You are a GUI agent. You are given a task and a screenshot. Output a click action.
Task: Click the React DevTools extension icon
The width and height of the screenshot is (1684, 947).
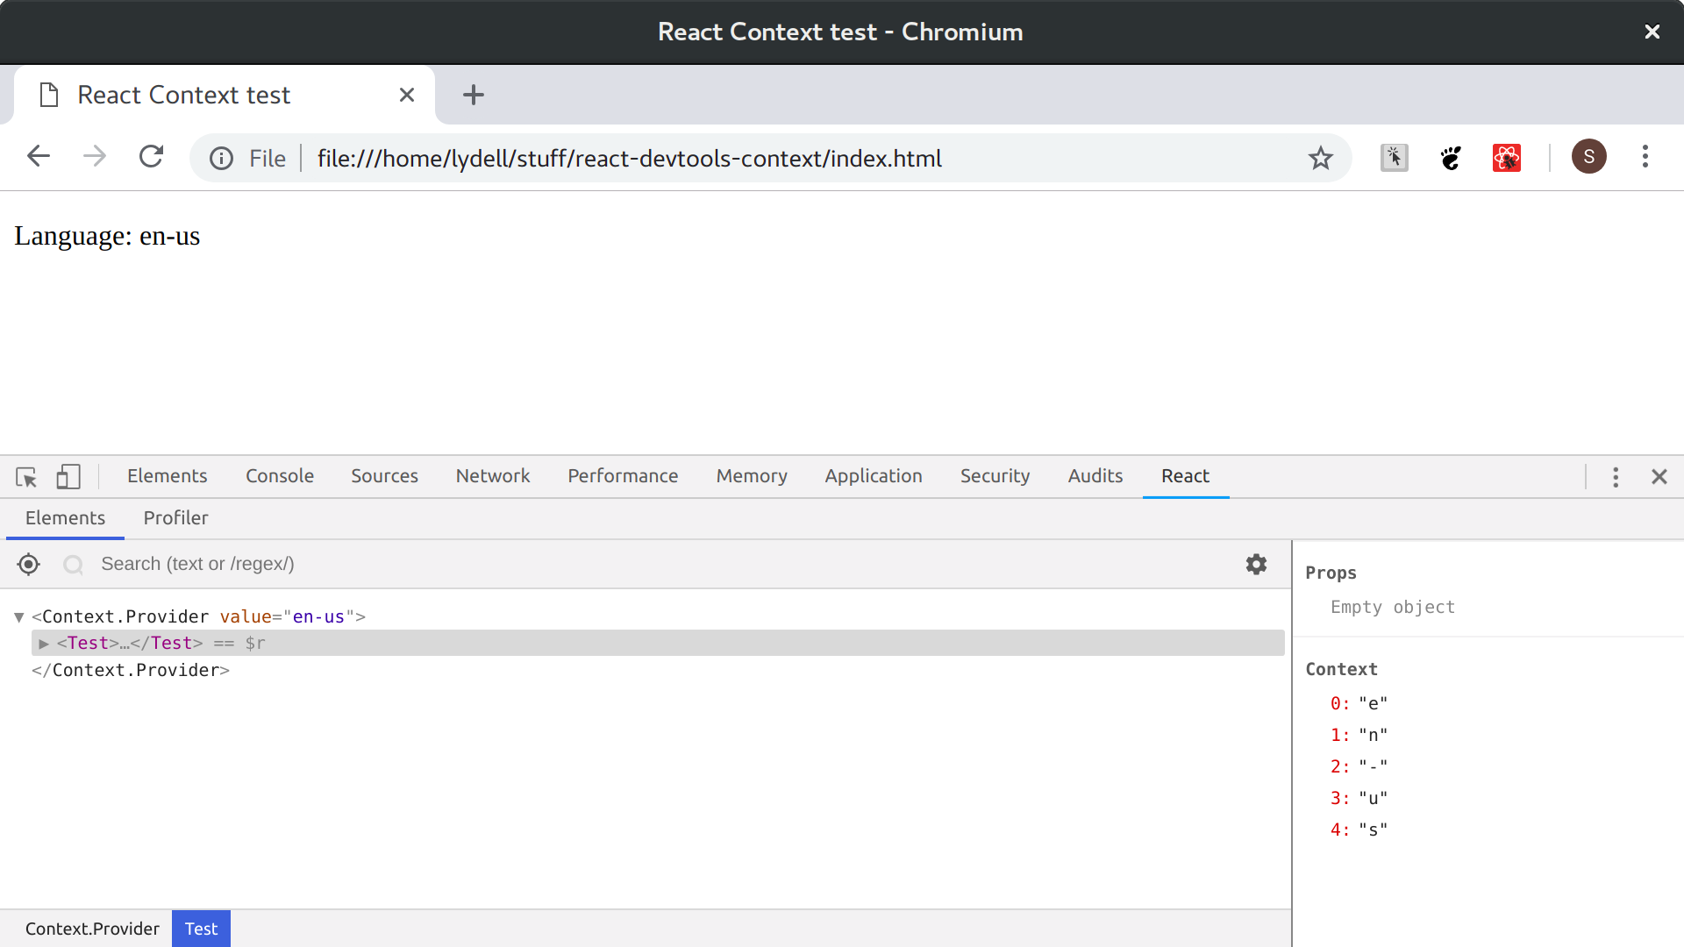1506,158
